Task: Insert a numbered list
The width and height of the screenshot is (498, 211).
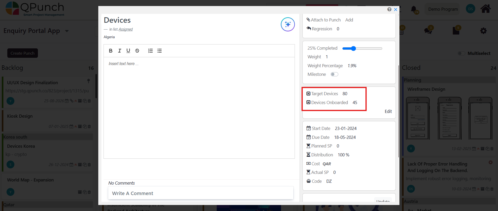Action: (x=150, y=51)
